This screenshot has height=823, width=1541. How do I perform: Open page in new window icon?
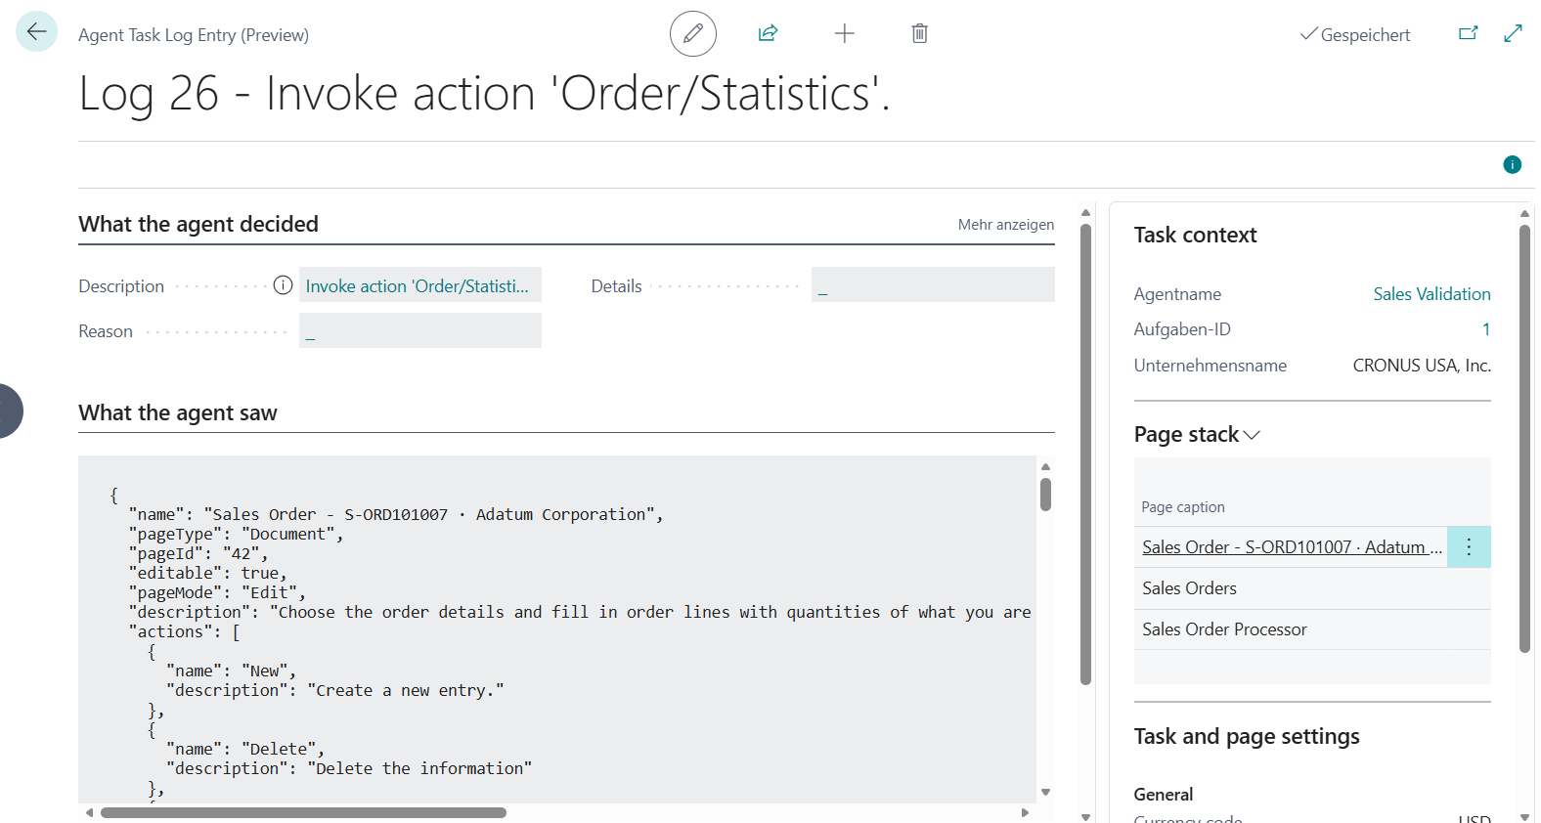(1469, 34)
